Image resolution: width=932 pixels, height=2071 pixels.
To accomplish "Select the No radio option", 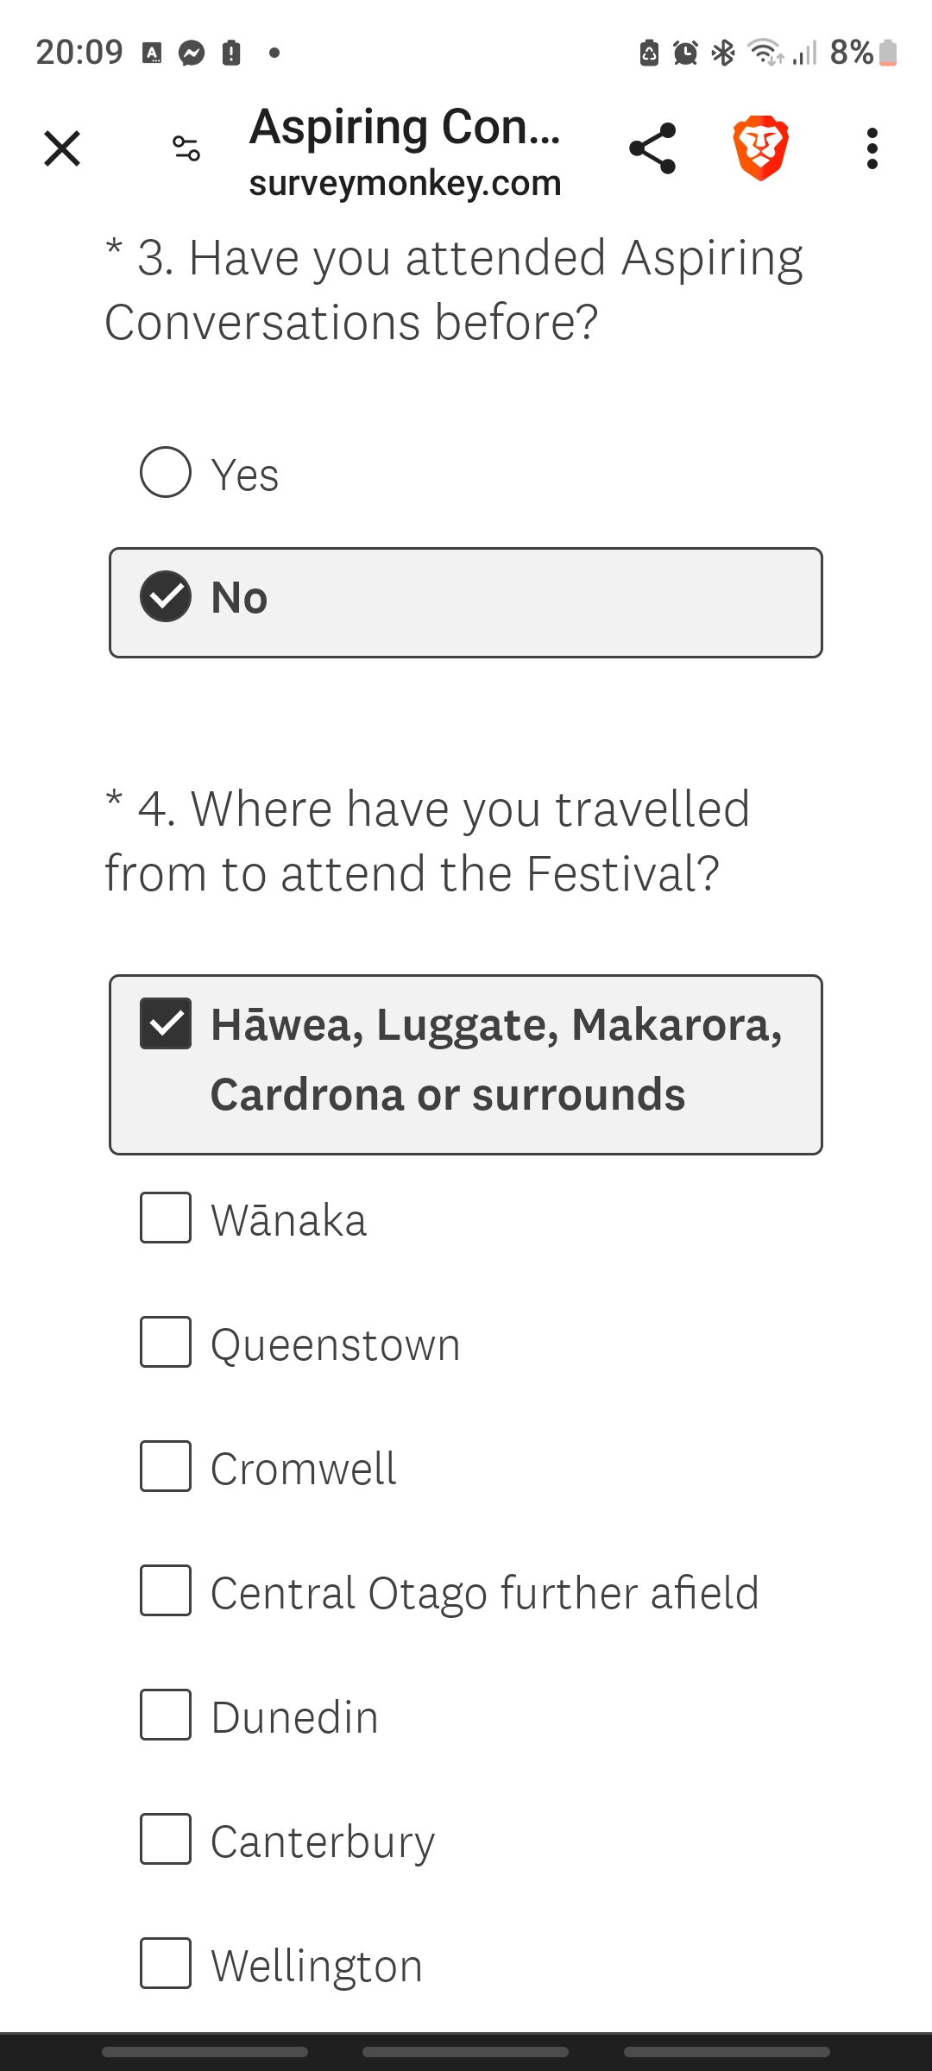I will pos(166,596).
